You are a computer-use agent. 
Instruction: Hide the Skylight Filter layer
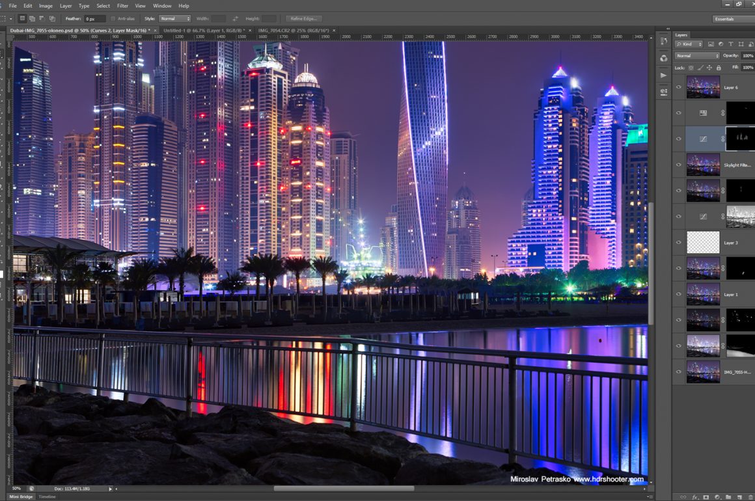pyautogui.click(x=678, y=165)
